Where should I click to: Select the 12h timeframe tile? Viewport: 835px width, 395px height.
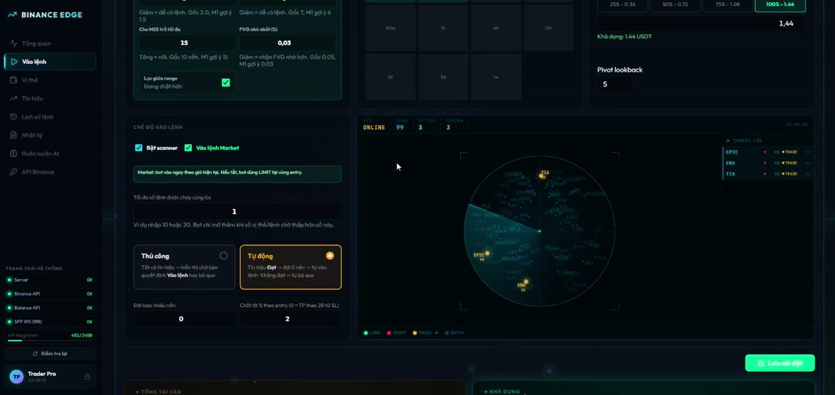[549, 28]
